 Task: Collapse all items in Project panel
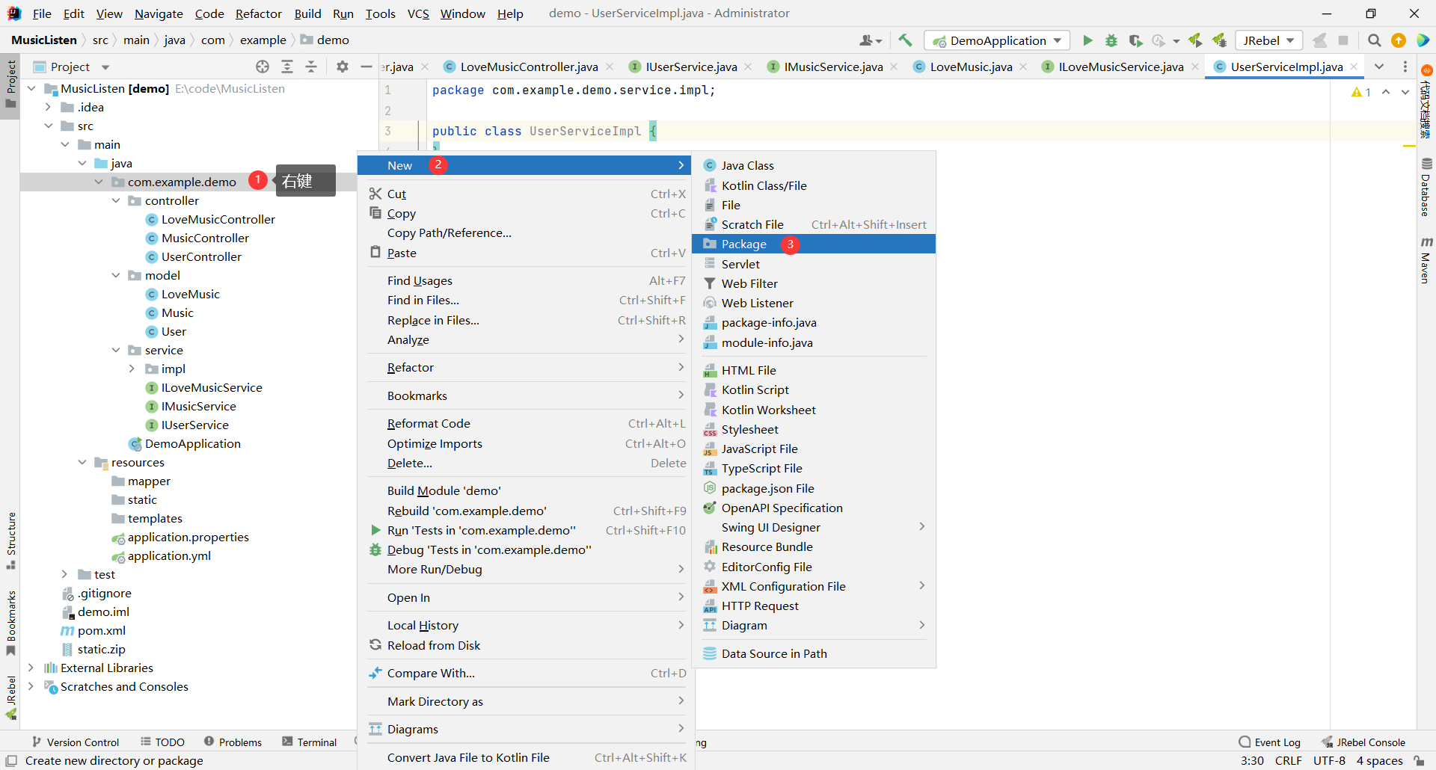(311, 67)
